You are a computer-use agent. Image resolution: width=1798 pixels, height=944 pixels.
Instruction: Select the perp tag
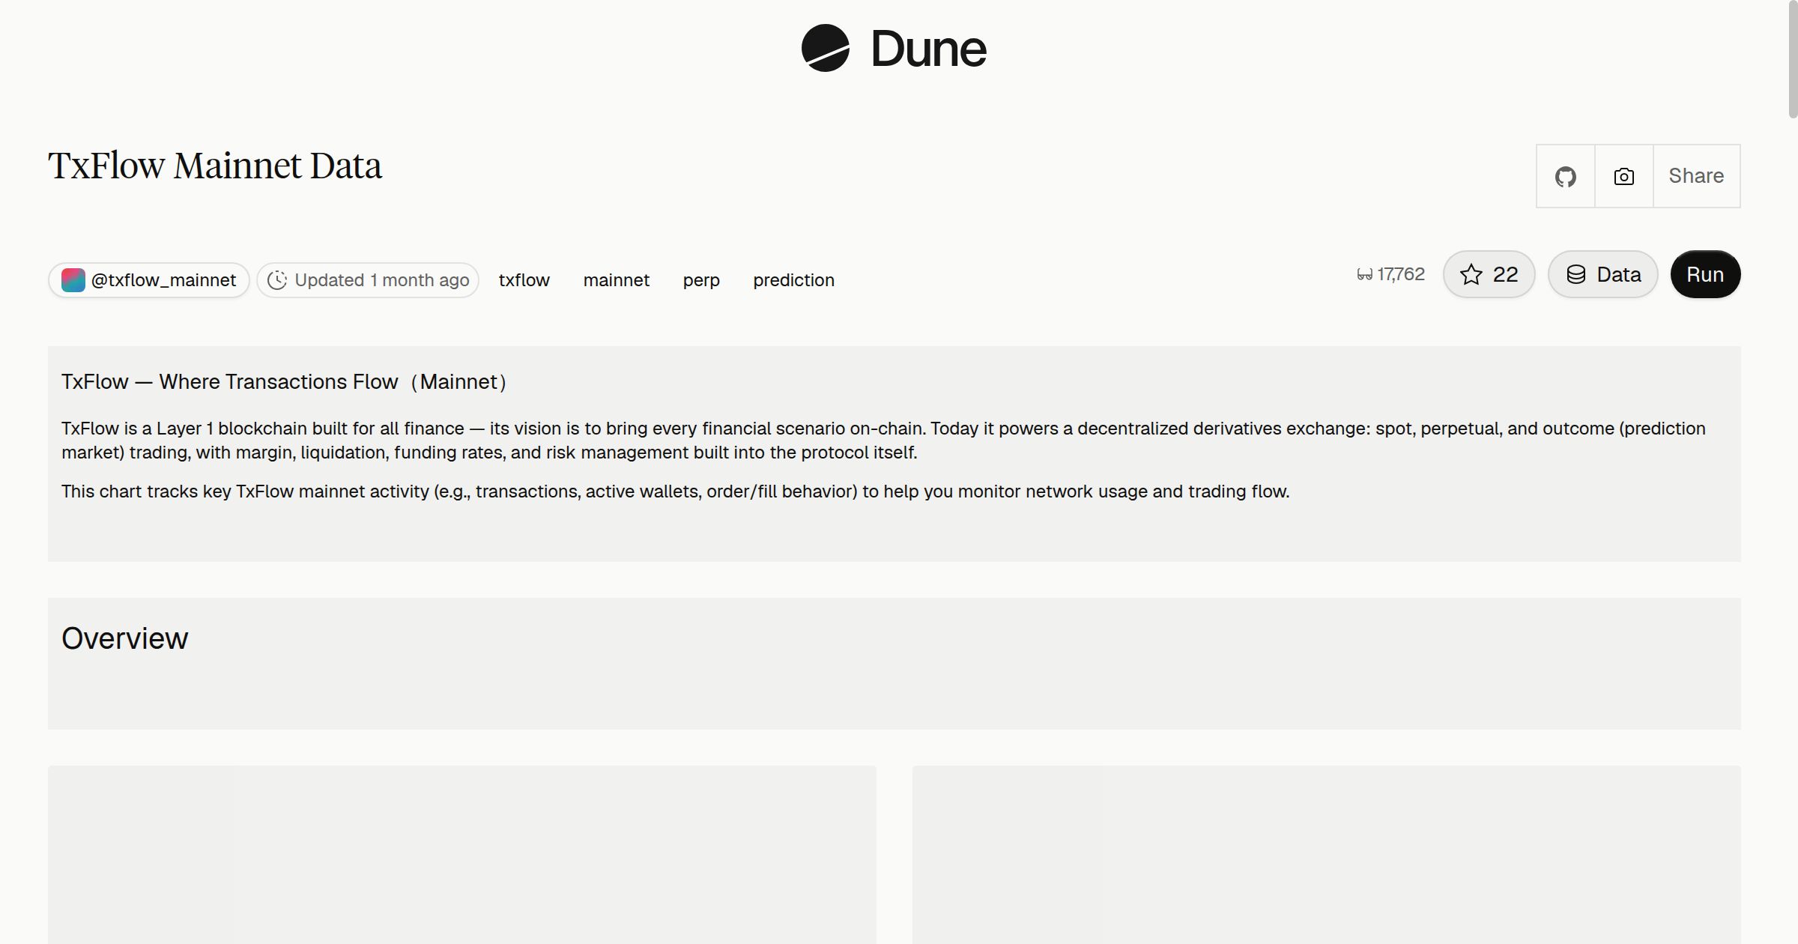pyautogui.click(x=701, y=280)
